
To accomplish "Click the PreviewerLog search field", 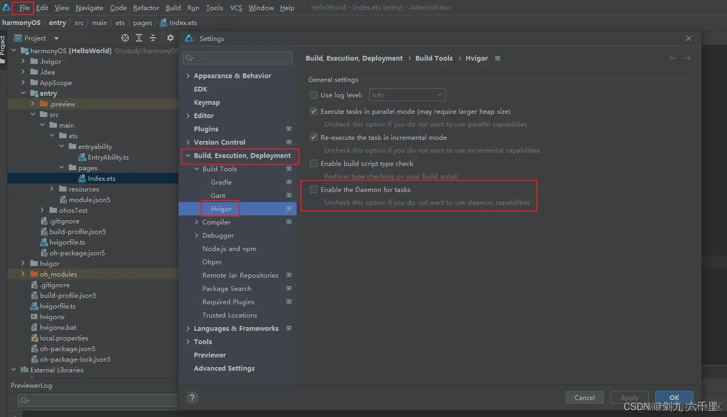I will [x=97, y=401].
